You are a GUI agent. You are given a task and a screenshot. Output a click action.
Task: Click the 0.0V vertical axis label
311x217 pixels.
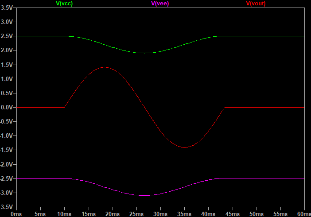tap(8, 108)
